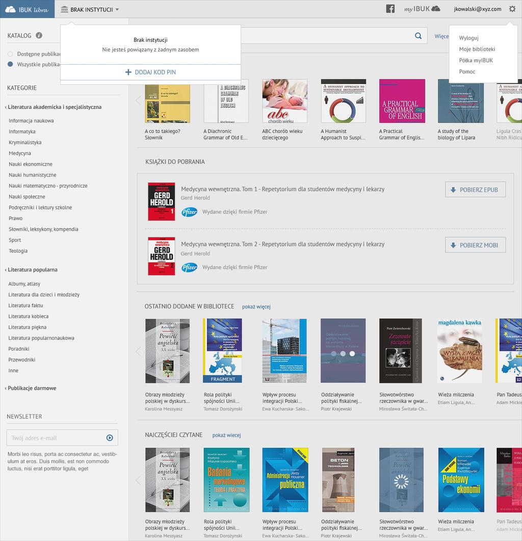Open Przewodniki category
Screen dimensions: 522x541
(22, 360)
